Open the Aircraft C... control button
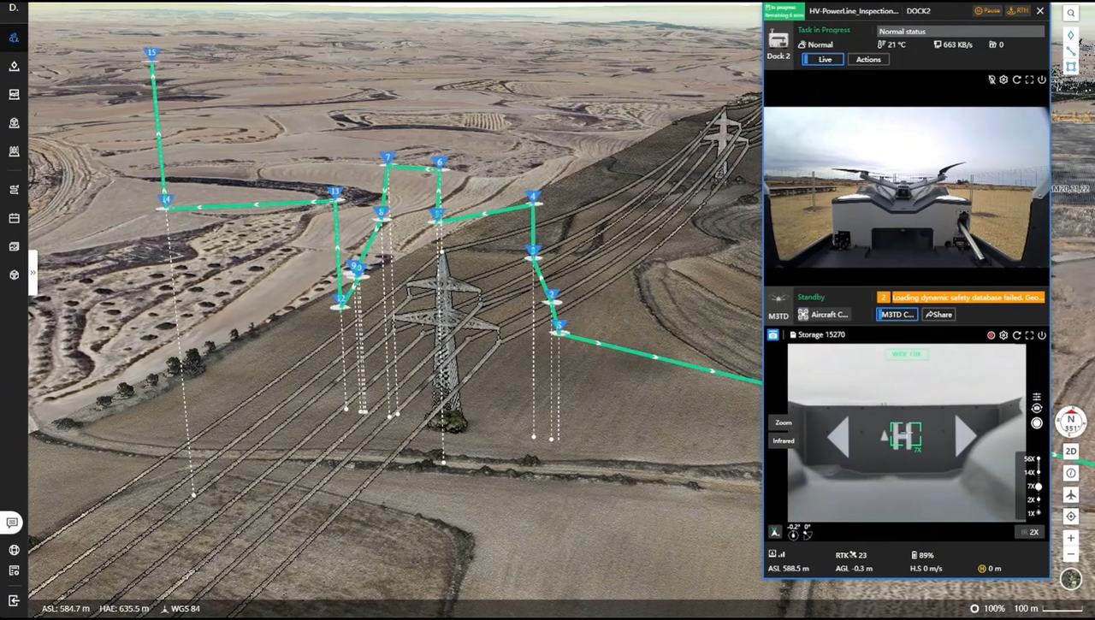The height and width of the screenshot is (620, 1095). [824, 315]
